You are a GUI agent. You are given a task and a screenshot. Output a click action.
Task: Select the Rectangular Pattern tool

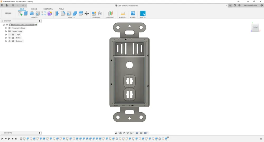point(44,13)
